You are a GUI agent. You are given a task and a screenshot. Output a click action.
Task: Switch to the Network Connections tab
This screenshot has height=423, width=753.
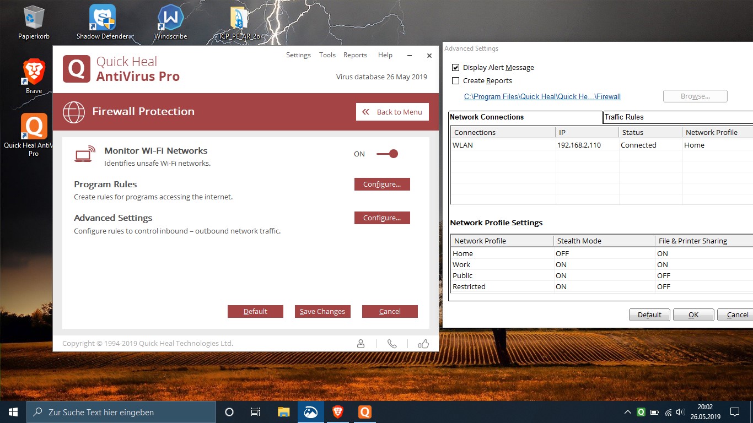526,117
